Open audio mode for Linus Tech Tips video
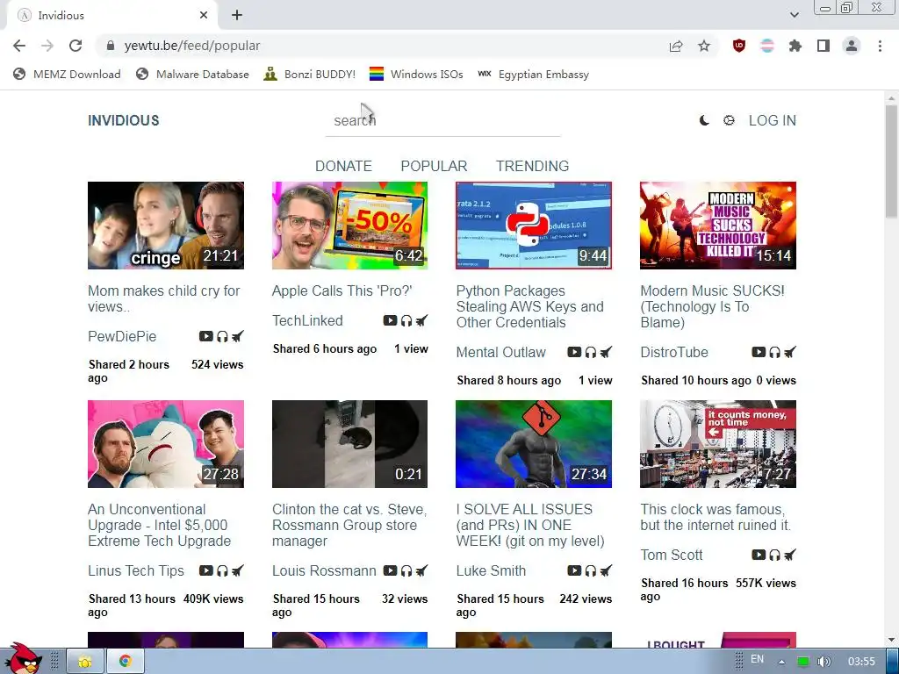Viewport: 899px width, 674px height. coord(222,570)
